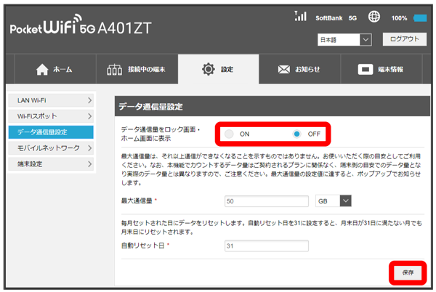Click the device information icon
This screenshot has width=436, height=292.
pos(366,70)
